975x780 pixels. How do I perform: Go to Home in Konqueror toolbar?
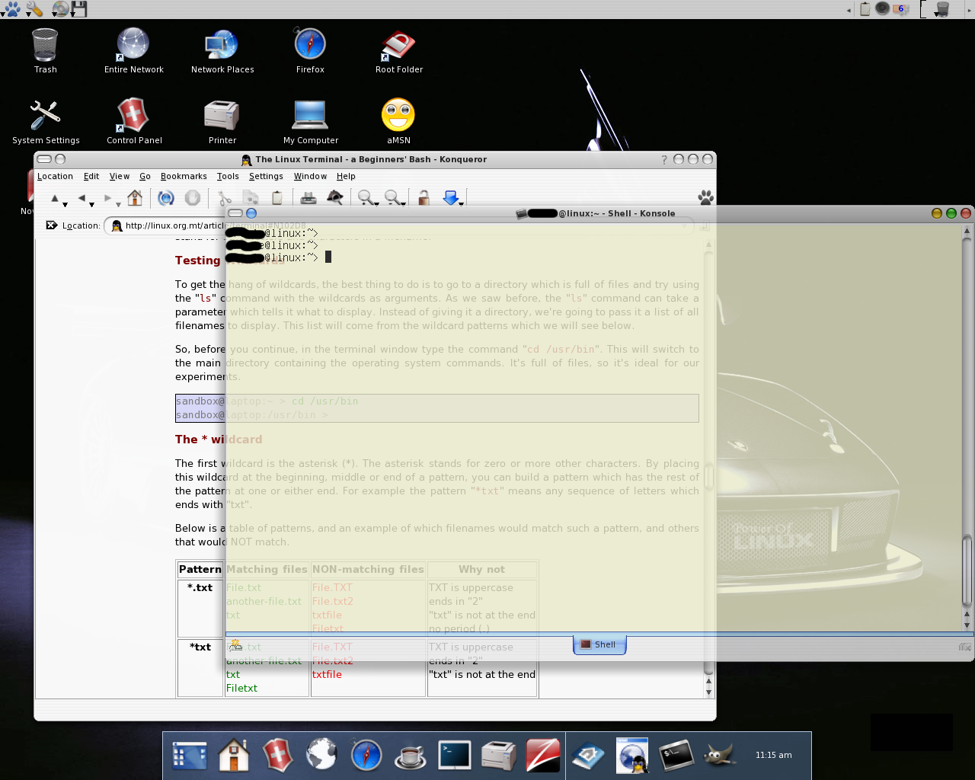[x=135, y=198]
